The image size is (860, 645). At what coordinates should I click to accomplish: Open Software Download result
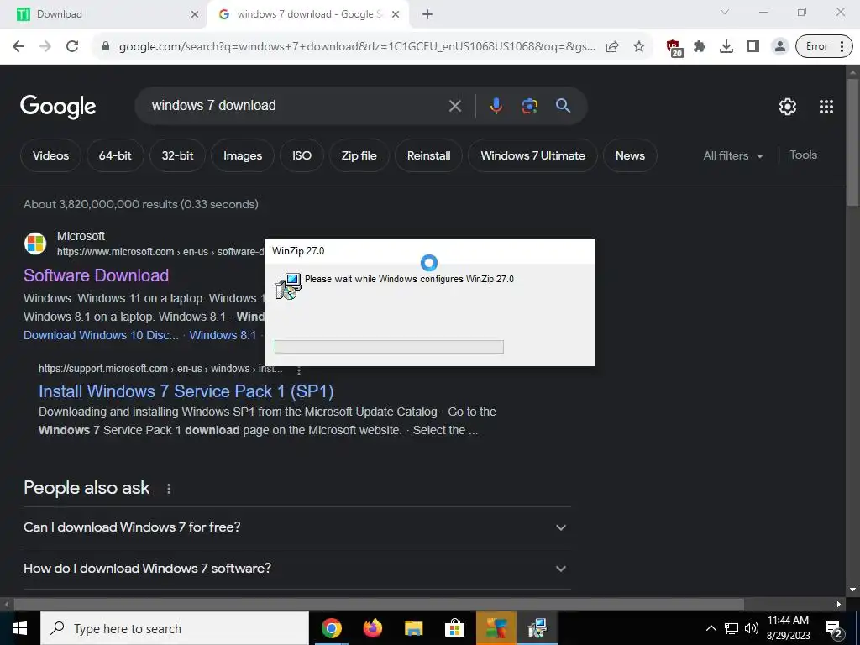click(96, 275)
